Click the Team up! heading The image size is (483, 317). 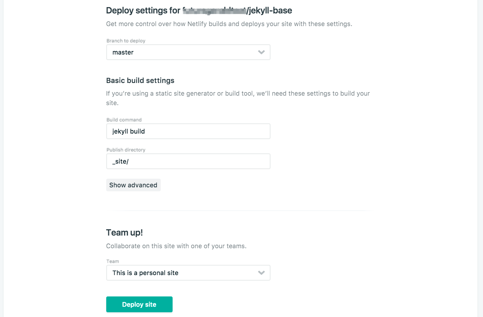tap(124, 232)
